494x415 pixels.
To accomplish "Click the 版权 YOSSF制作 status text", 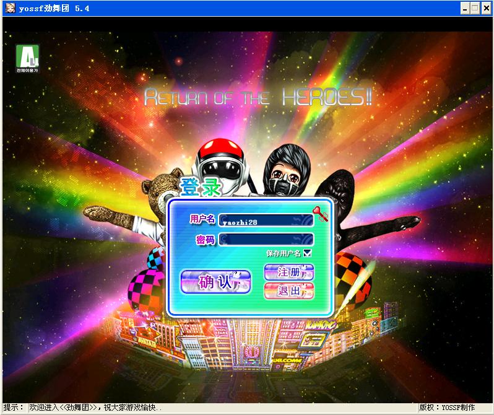I will (x=447, y=408).
